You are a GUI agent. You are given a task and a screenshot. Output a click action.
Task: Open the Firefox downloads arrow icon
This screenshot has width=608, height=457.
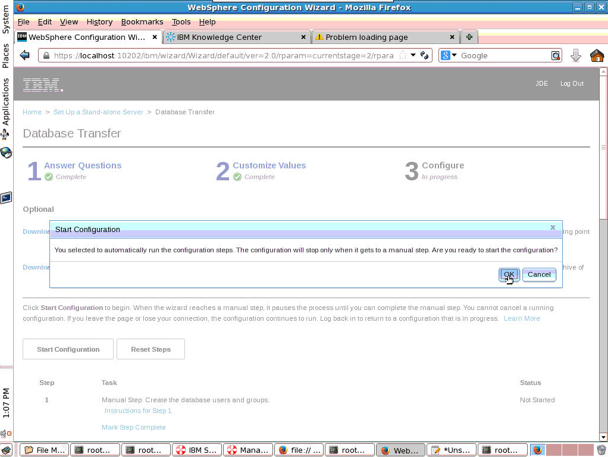tap(576, 55)
